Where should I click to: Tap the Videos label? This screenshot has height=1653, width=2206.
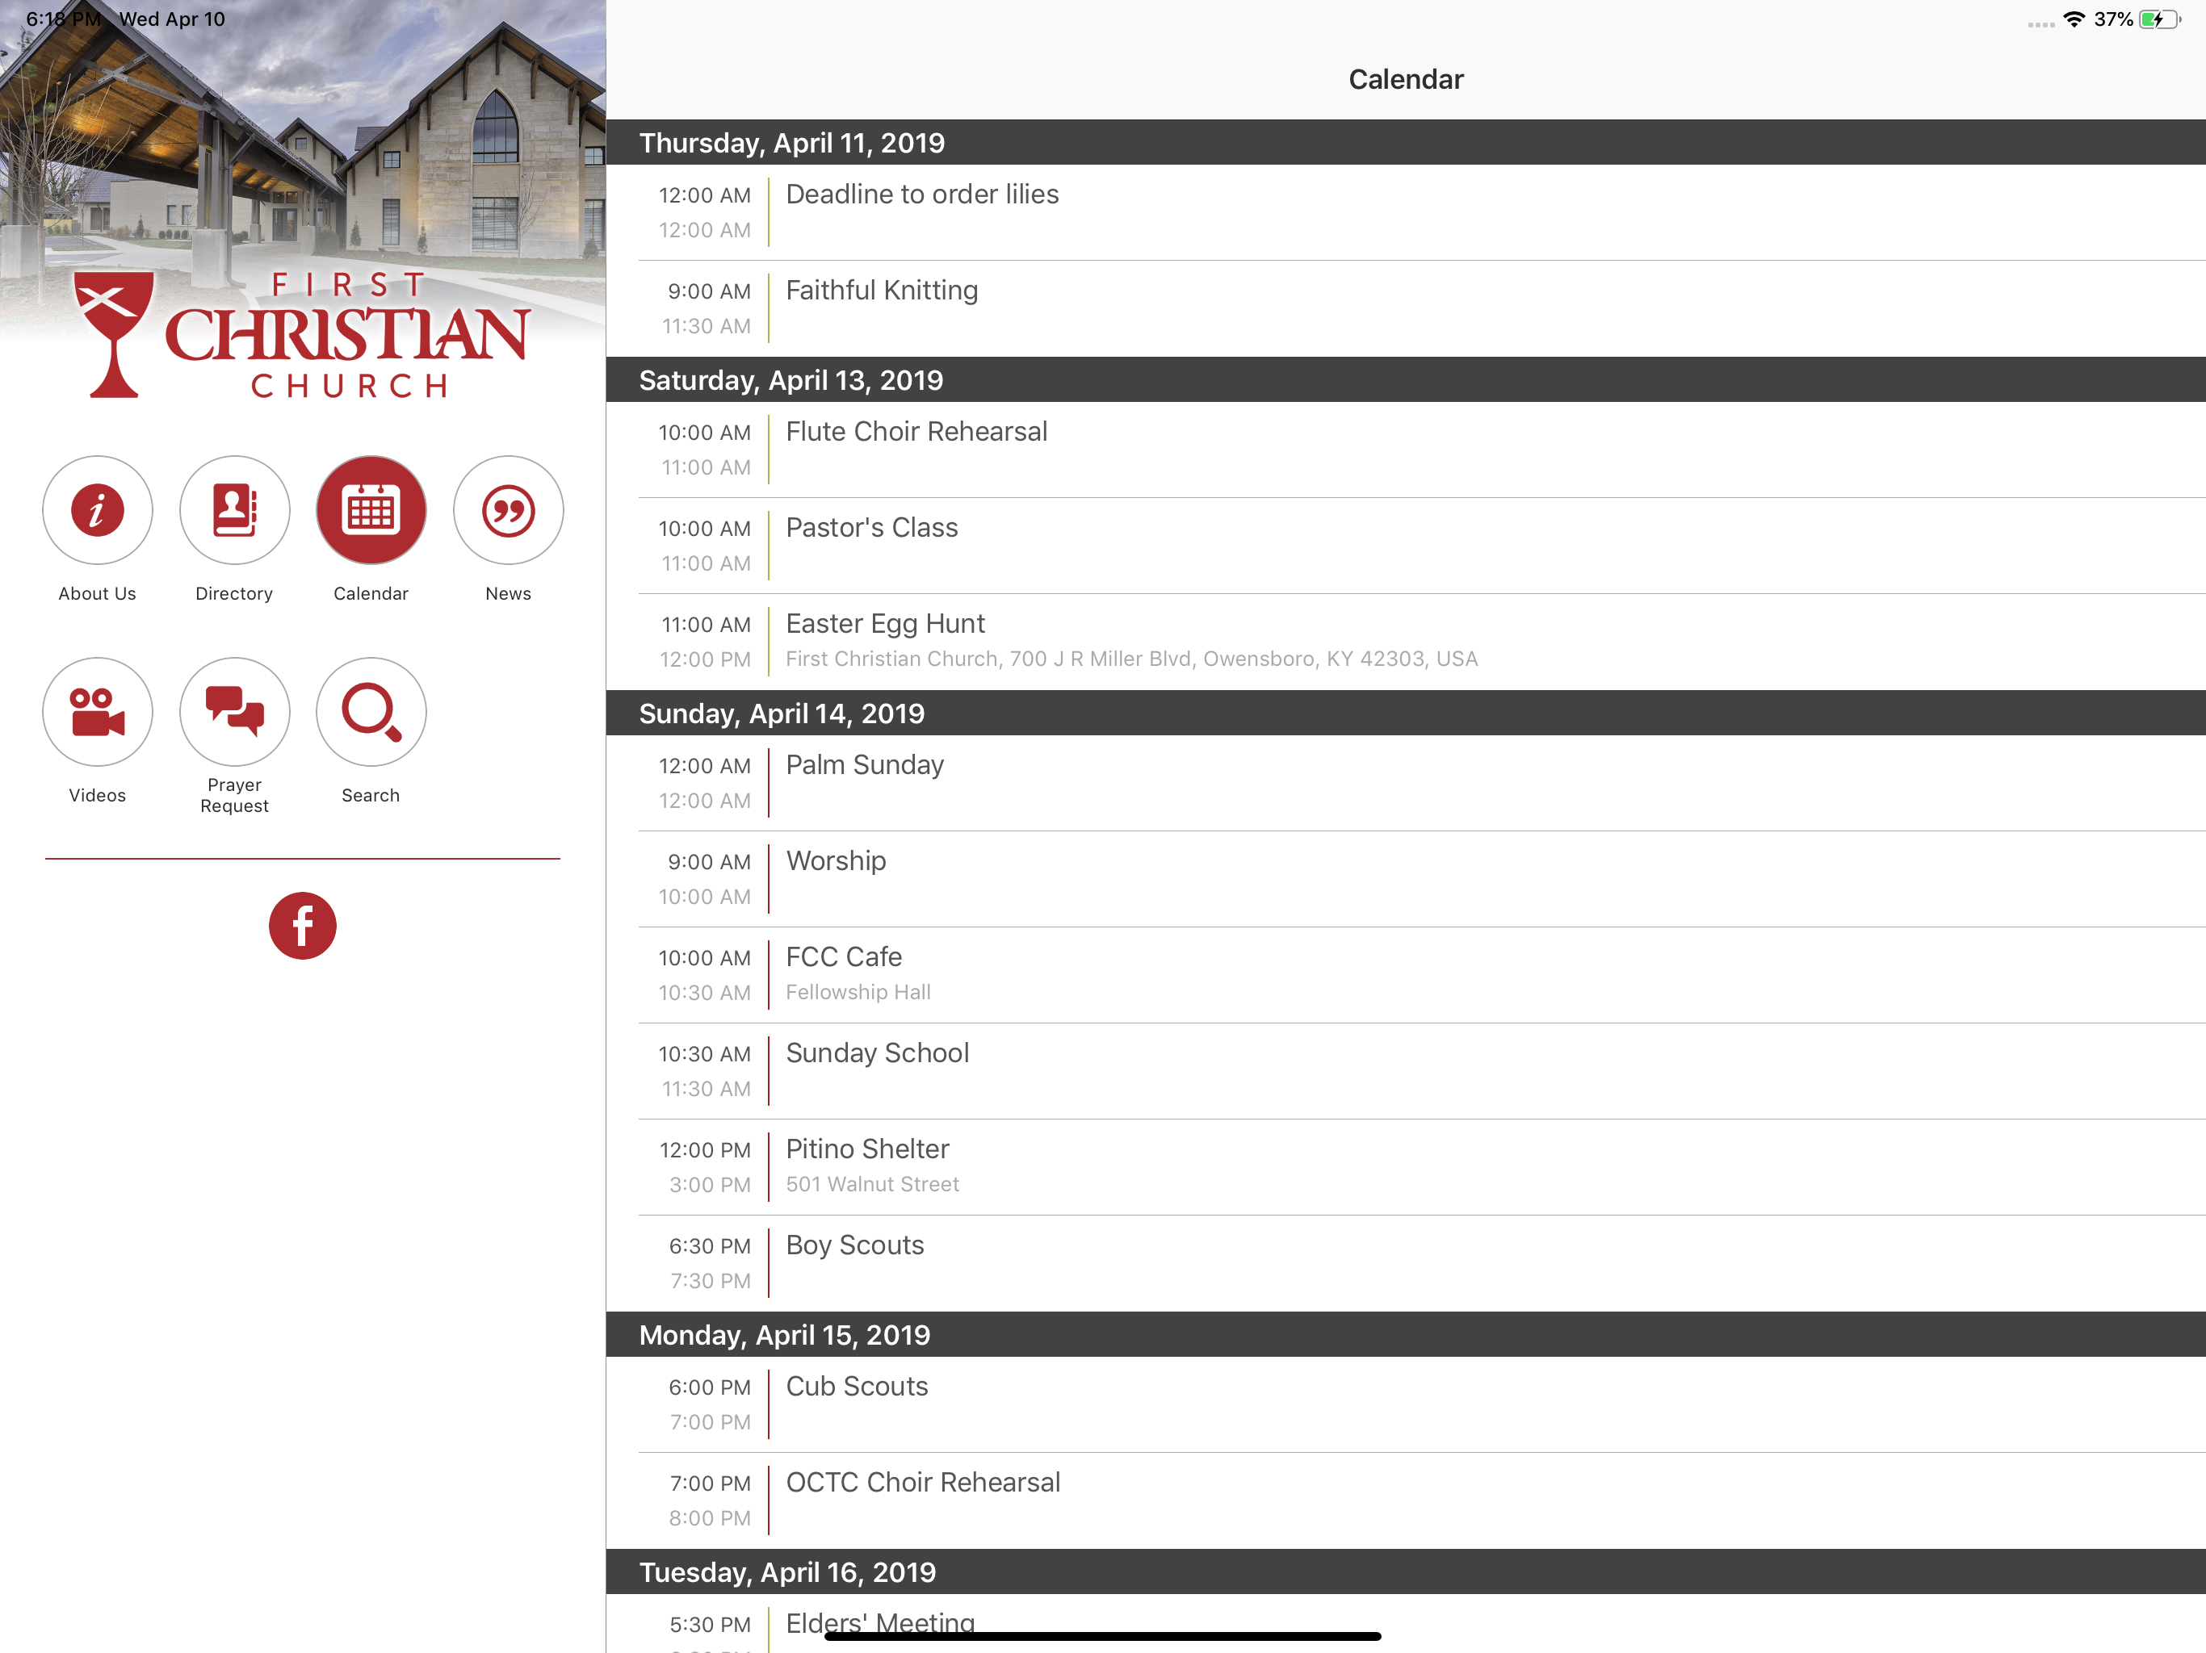point(97,794)
